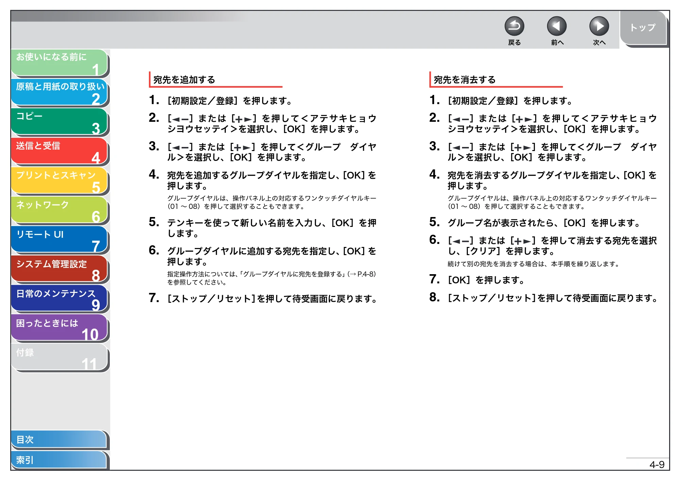This screenshot has width=680, height=481.
Task: Click the step グループ名が表示されたら、[OK] を押します
Action: (x=544, y=223)
